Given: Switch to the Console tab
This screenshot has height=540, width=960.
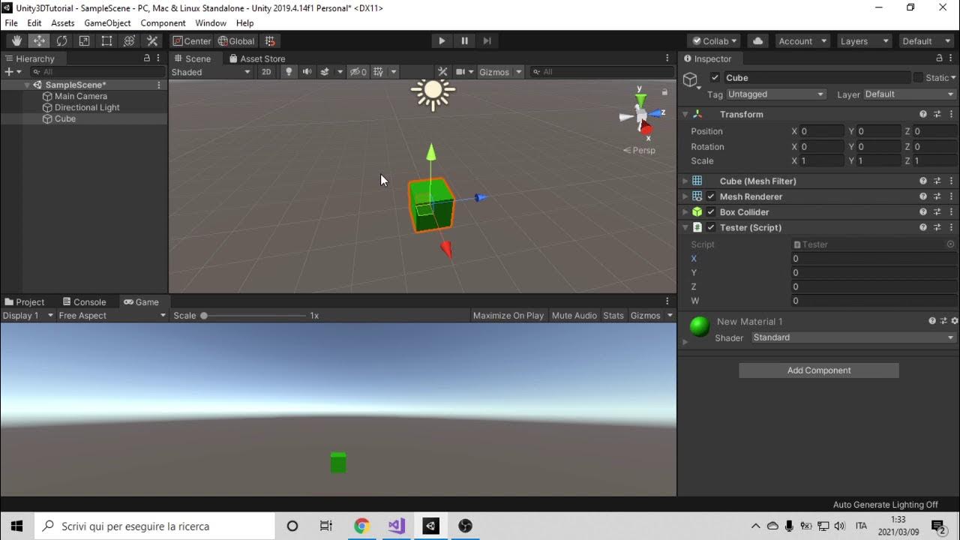Looking at the screenshot, I should click(84, 302).
